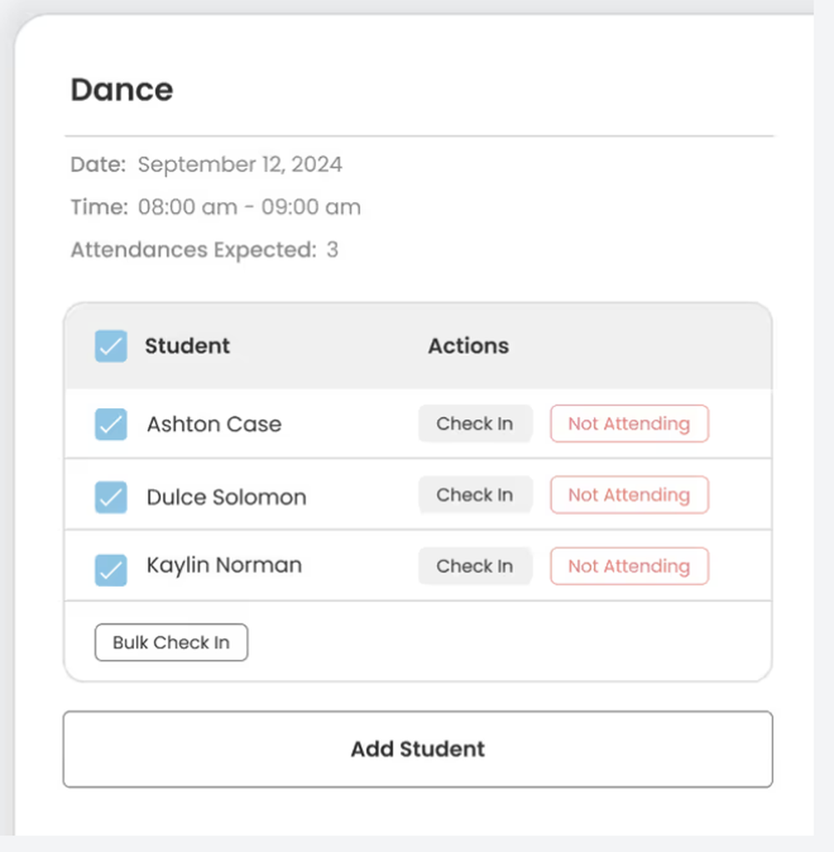Uncheck the Dulce Solomon checkbox
This screenshot has height=852, width=834.
[x=111, y=497]
